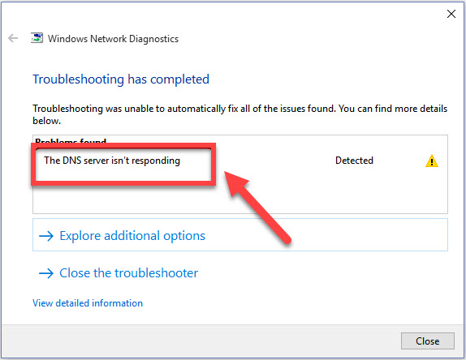Click the Windows Network Diagnostics icon
466x360 pixels.
pyautogui.click(x=37, y=38)
